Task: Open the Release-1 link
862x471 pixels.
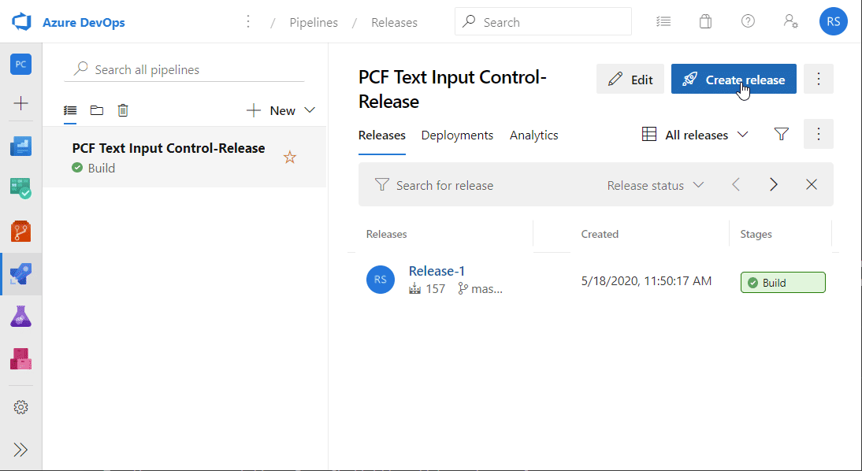Action: pos(437,271)
